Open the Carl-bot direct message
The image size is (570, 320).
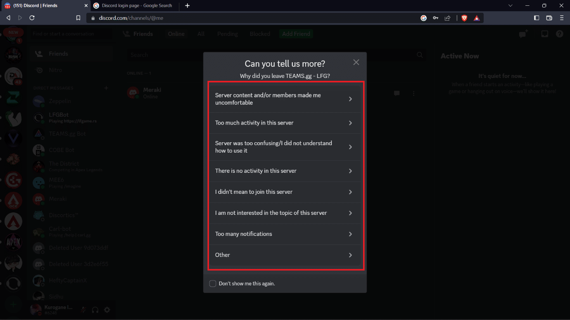click(x=71, y=231)
